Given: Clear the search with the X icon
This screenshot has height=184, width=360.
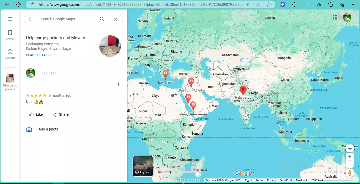Looking at the screenshot, I should 116,19.
